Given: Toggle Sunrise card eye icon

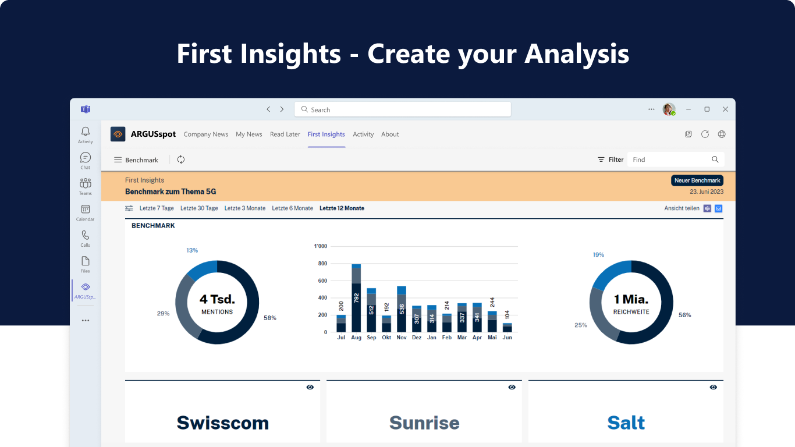Looking at the screenshot, I should pos(512,387).
